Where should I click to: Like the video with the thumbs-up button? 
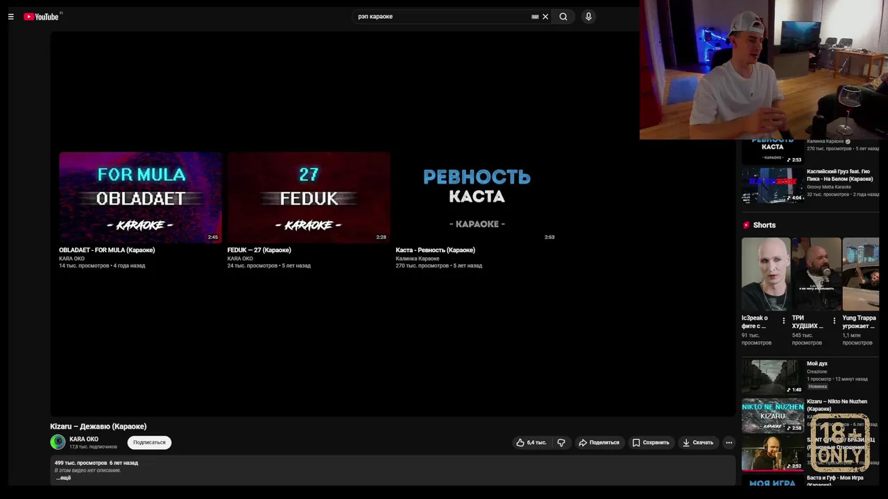531,442
